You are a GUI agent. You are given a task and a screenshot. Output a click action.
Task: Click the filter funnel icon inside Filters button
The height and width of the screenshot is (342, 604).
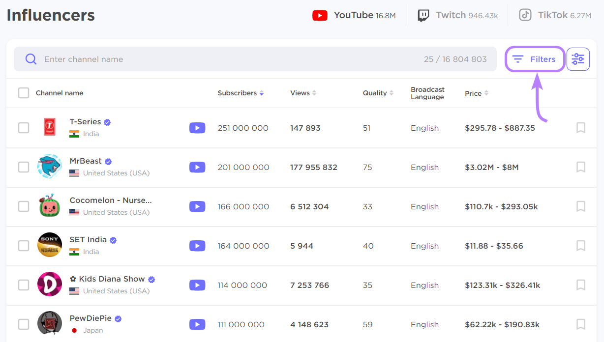click(x=518, y=58)
